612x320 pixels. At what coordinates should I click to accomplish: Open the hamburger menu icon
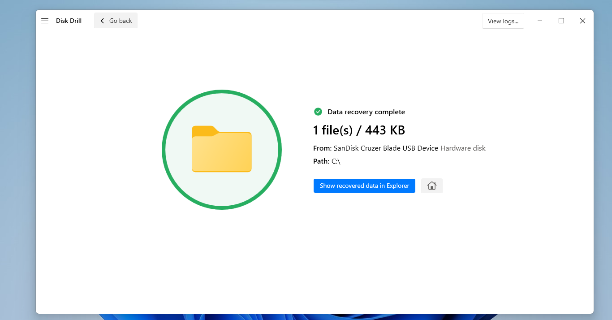[x=45, y=21]
